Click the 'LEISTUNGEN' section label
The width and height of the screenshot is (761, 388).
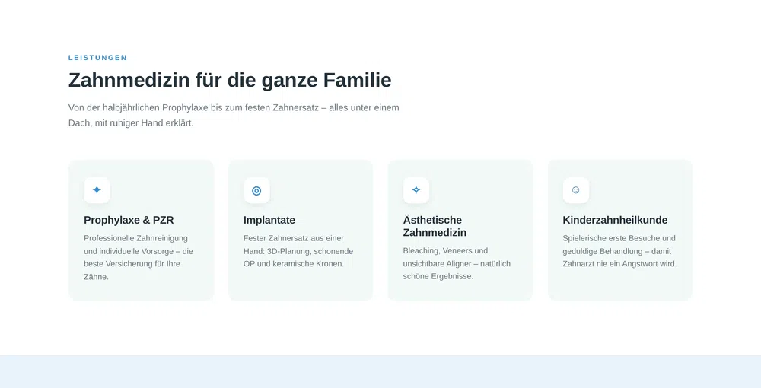[x=97, y=58]
